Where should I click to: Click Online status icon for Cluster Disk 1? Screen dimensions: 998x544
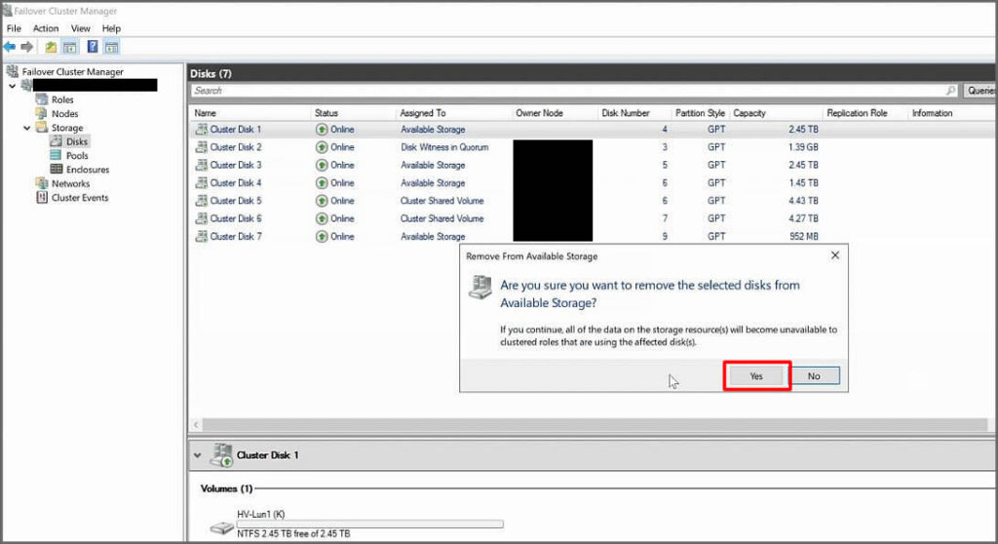(322, 130)
